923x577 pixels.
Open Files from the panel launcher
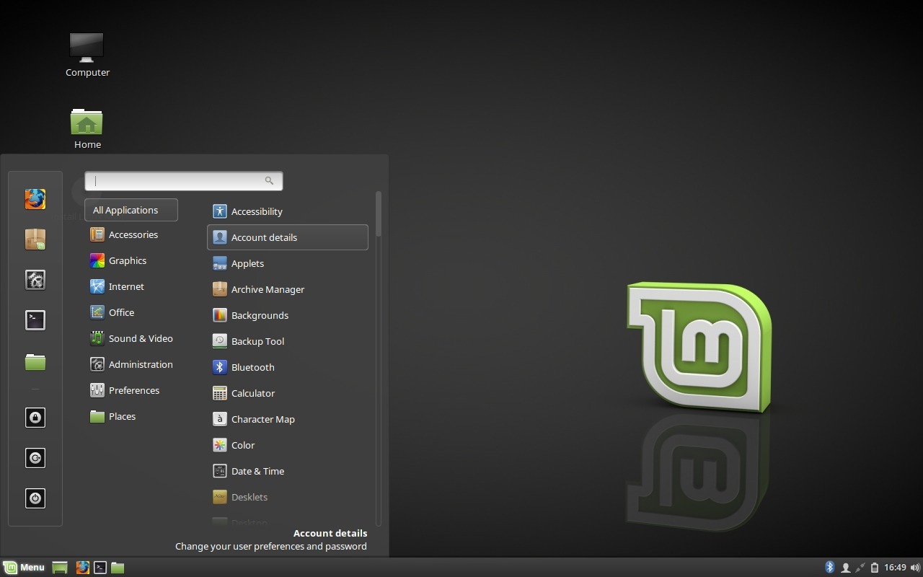(x=118, y=568)
